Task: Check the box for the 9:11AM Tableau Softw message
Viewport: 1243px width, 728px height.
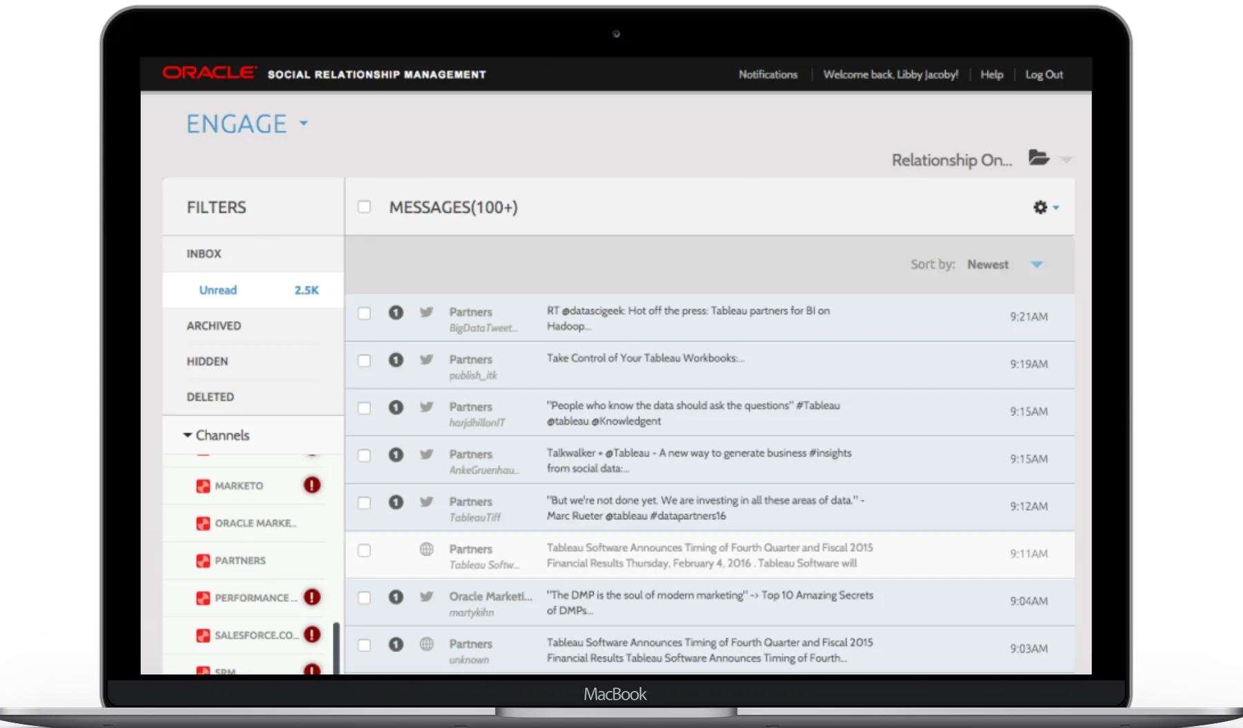Action: click(365, 550)
